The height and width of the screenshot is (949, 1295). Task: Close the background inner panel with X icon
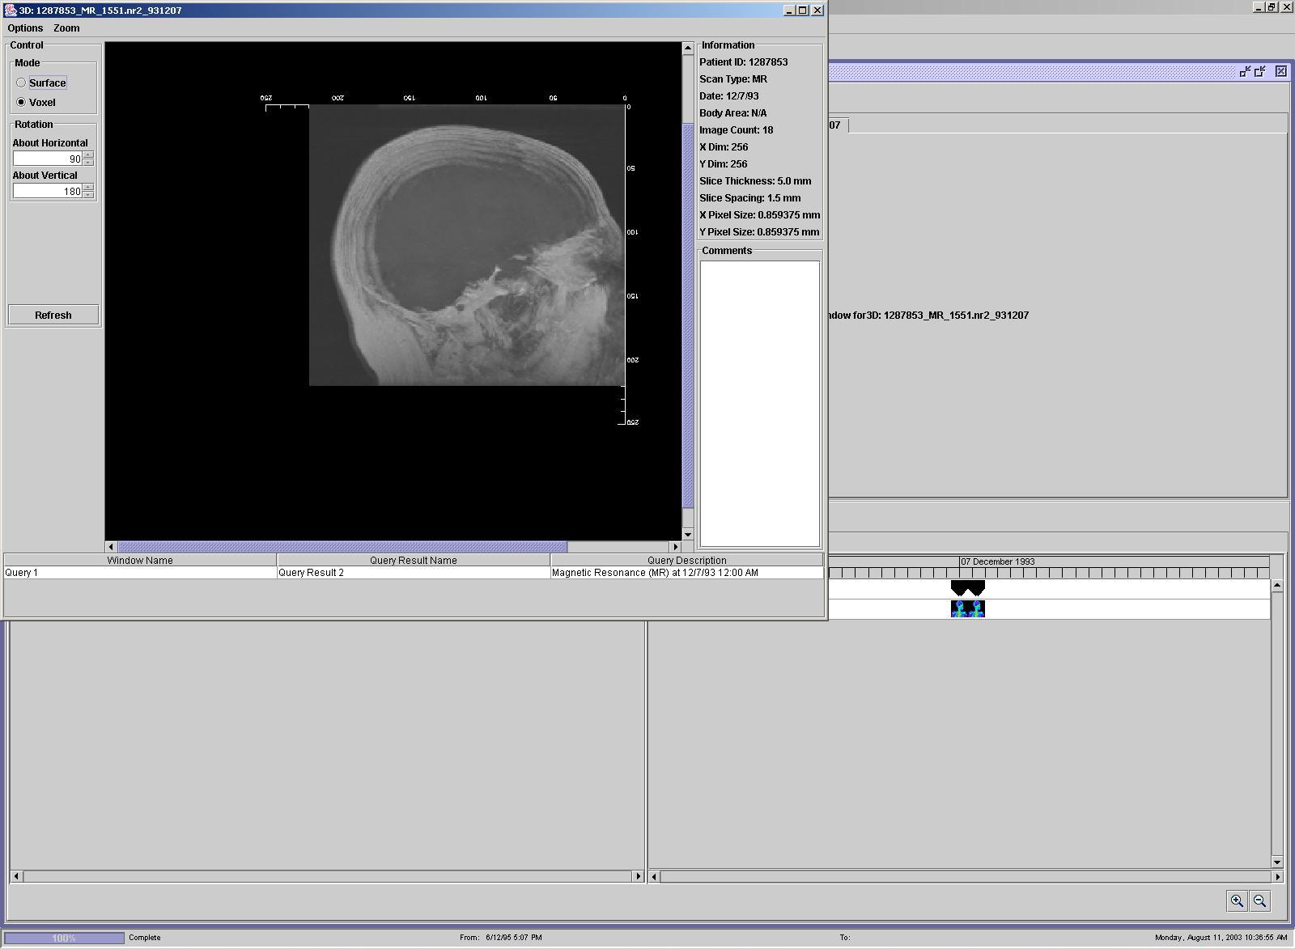1280,71
